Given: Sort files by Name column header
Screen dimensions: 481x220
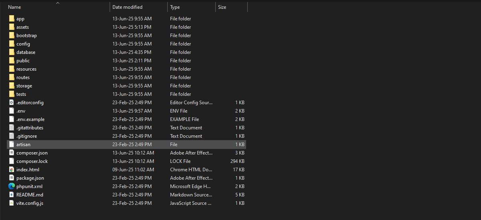Looking at the screenshot, I should click(x=14, y=7).
